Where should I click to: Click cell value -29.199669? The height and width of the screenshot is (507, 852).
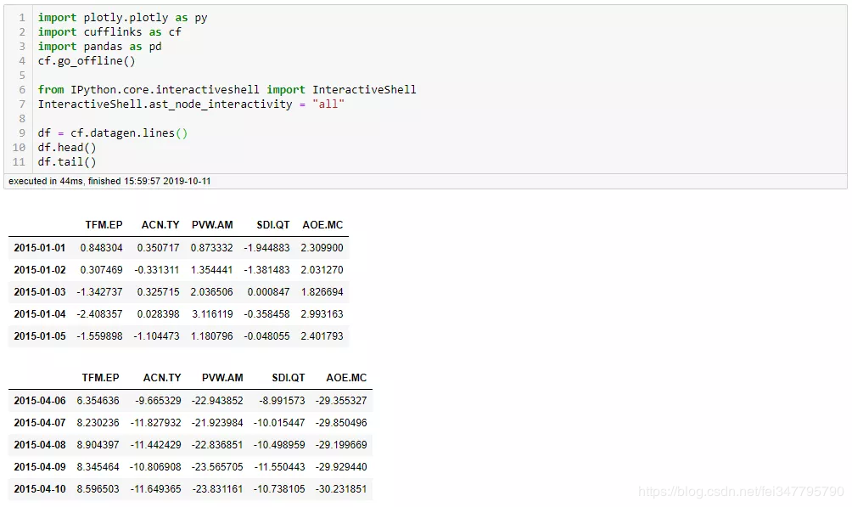click(341, 445)
